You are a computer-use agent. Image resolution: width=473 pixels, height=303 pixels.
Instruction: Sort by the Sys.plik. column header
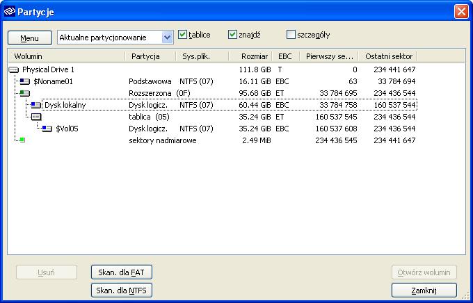(x=202, y=56)
